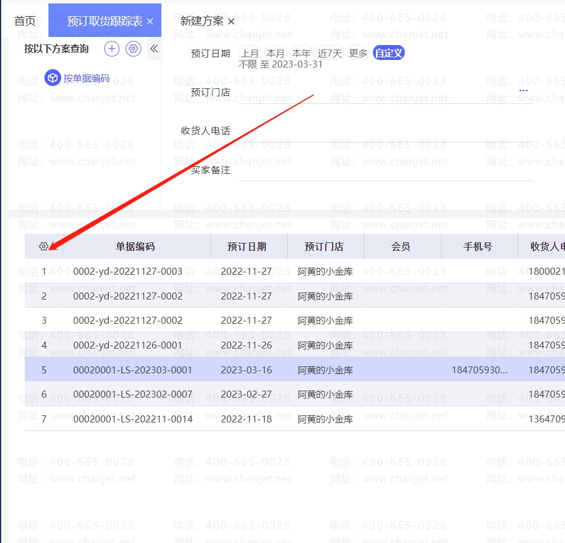
Task: Select row 0002-yd-20221127-0003
Action: [x=295, y=271]
